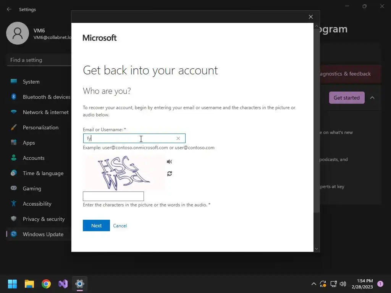
Task: Open Network & internet settings
Action: coord(39,112)
